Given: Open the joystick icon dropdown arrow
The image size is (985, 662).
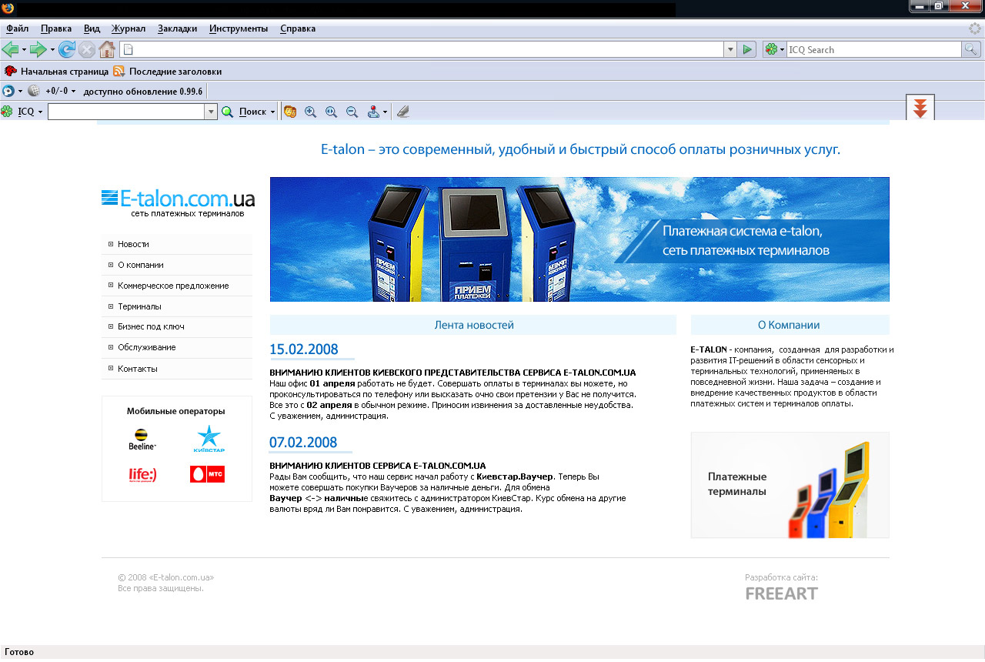Looking at the screenshot, I should (x=385, y=112).
